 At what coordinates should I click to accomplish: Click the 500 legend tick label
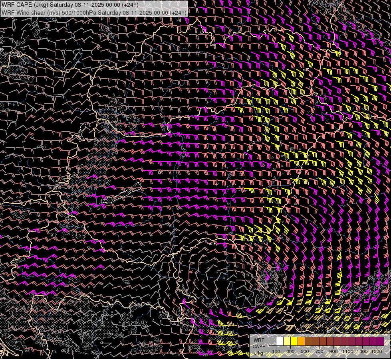pos(305,351)
